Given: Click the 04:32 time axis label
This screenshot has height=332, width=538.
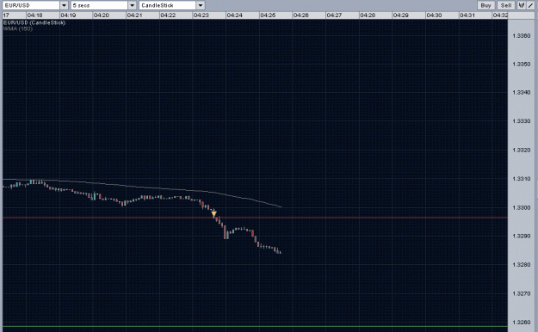Looking at the screenshot, I should point(500,15).
